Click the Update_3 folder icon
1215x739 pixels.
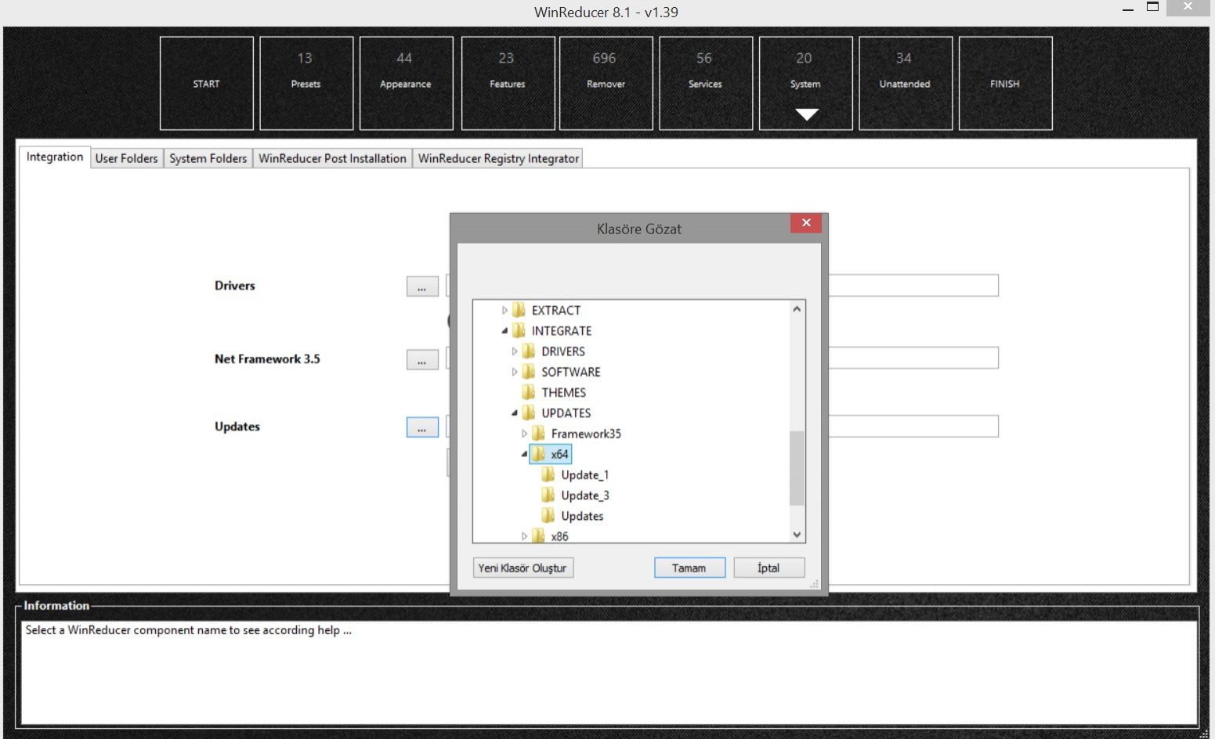(x=548, y=495)
